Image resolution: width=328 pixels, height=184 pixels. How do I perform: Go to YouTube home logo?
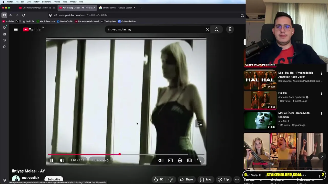click(x=32, y=29)
